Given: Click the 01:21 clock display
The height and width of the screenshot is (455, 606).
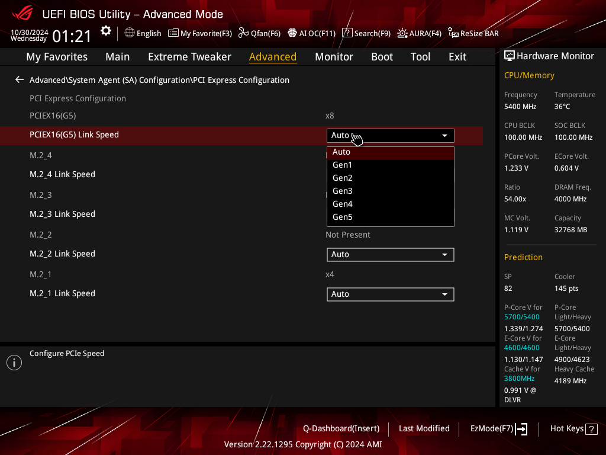Looking at the screenshot, I should pos(72,36).
